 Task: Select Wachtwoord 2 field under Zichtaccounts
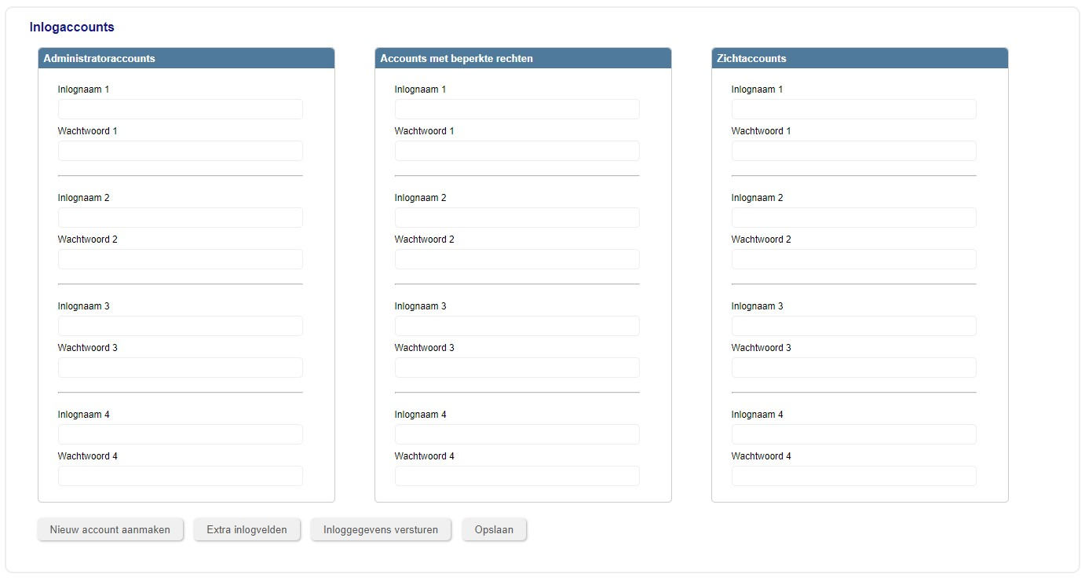[854, 259]
